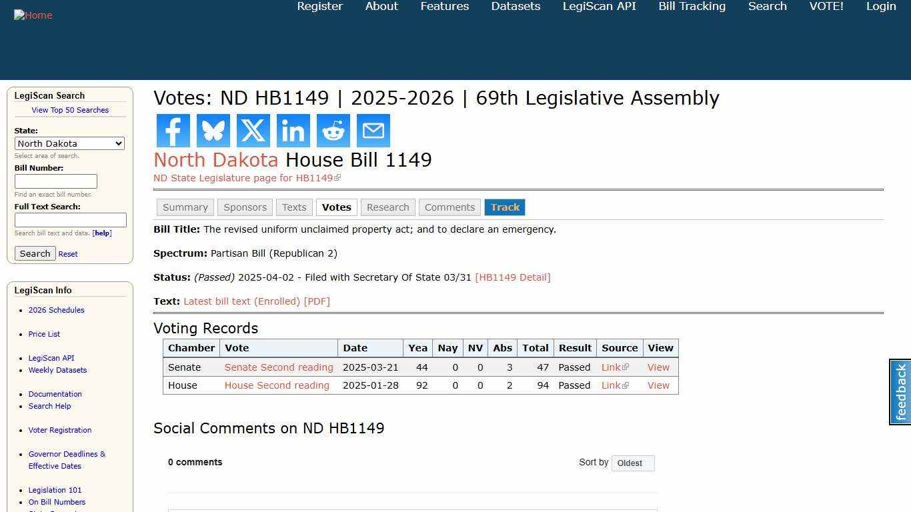The height and width of the screenshot is (512, 911).
Task: Change comment sort order from Oldest
Action: pos(632,463)
